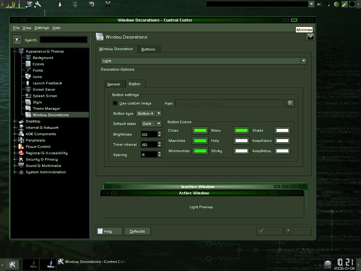
Task: Open the Help menu
Action: [56, 28]
